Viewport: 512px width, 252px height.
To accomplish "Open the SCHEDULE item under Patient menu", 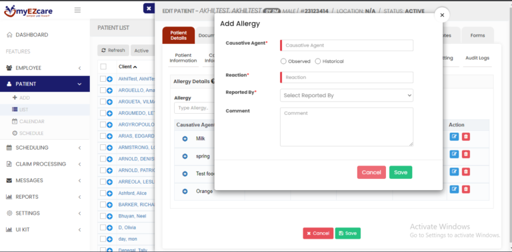I will (x=28, y=133).
